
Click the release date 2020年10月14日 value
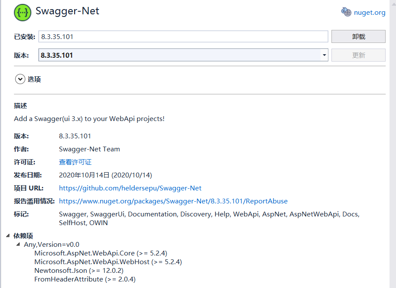click(x=105, y=175)
